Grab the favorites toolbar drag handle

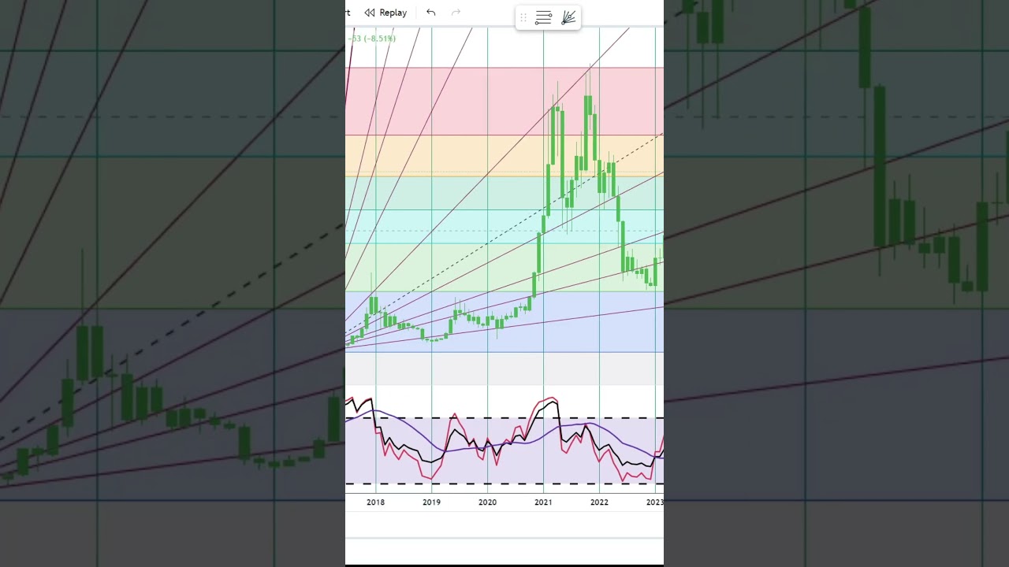[x=523, y=17]
